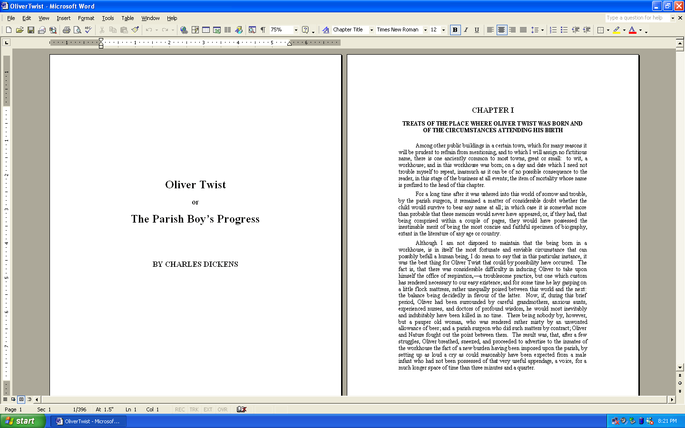Viewport: 685px width, 428px height.
Task: Show the Drawing toolbar
Action: [x=239, y=30]
